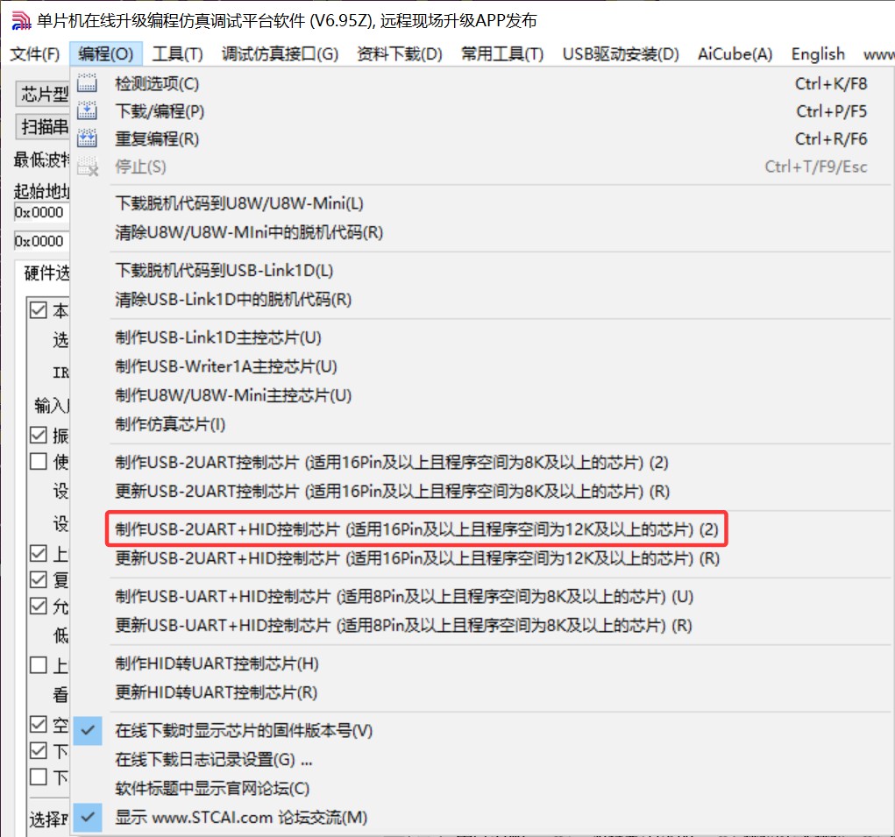
Task: Open the AiCube(A) menu
Action: 735,54
